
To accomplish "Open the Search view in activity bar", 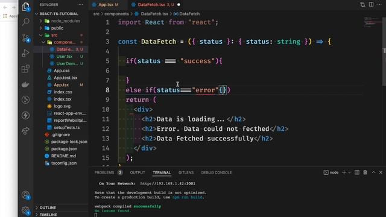I will pos(25,22).
